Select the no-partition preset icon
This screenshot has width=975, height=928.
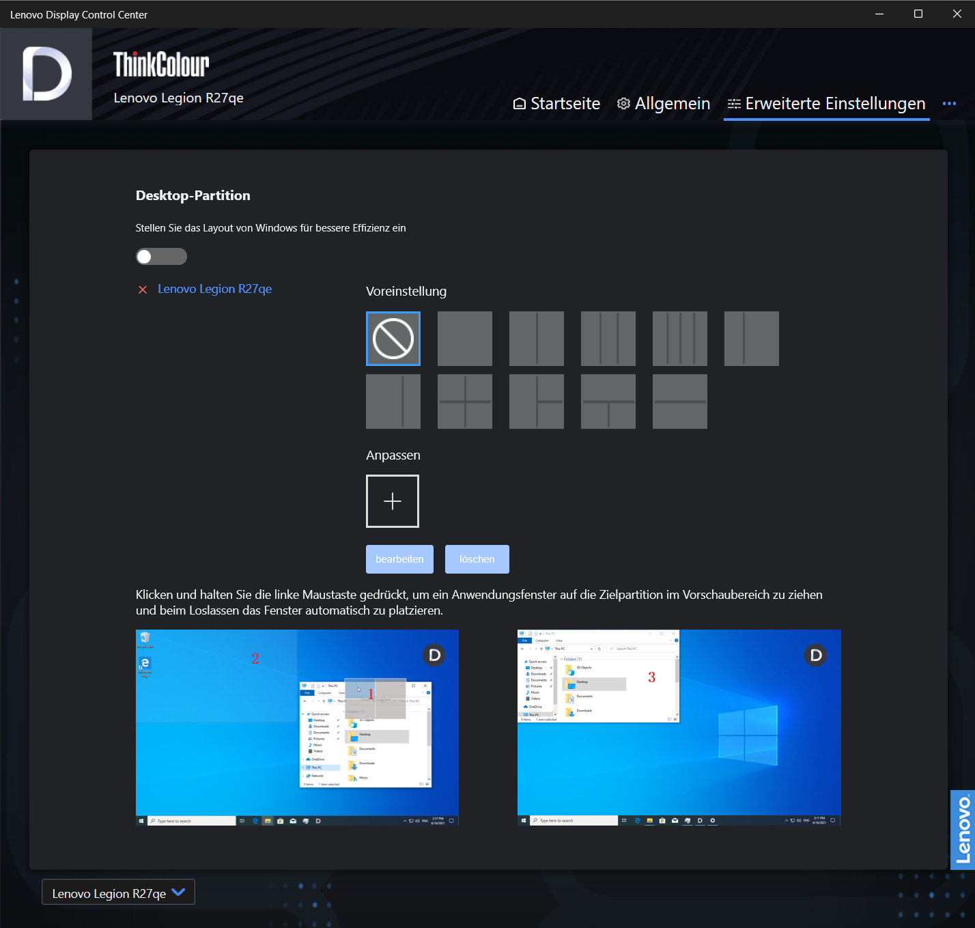(x=393, y=339)
